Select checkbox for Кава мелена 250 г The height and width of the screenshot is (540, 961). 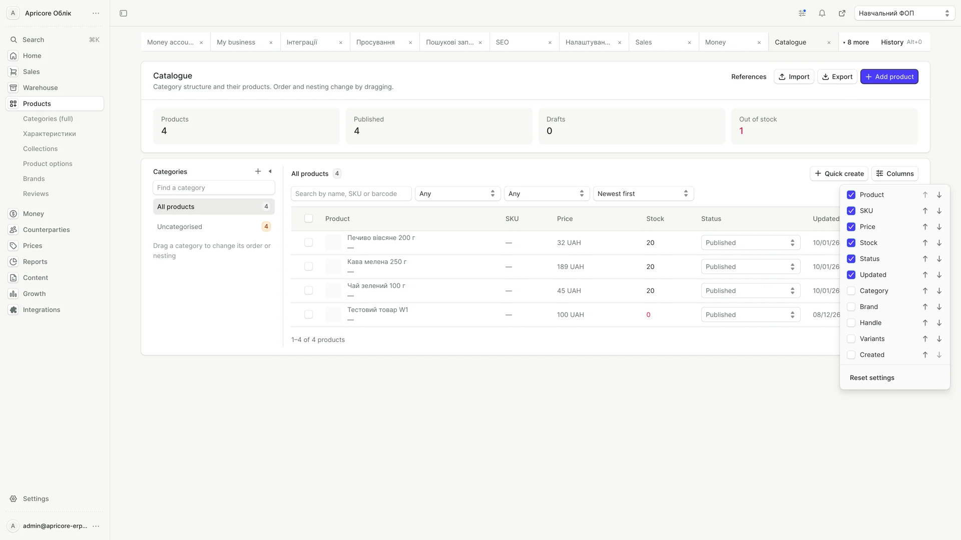click(x=308, y=266)
